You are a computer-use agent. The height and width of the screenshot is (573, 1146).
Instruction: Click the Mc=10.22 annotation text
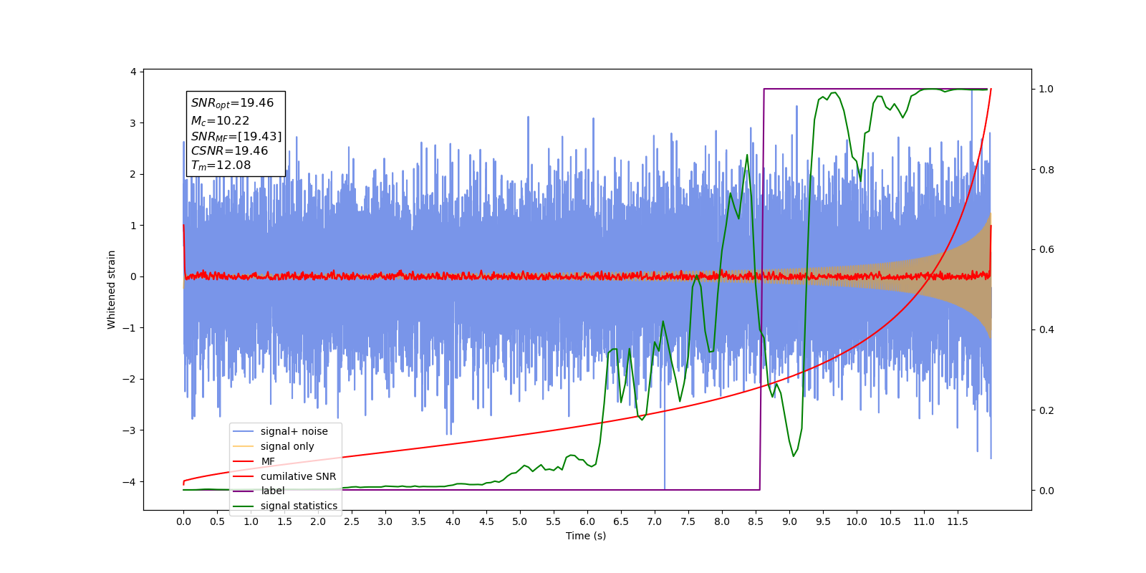click(220, 121)
